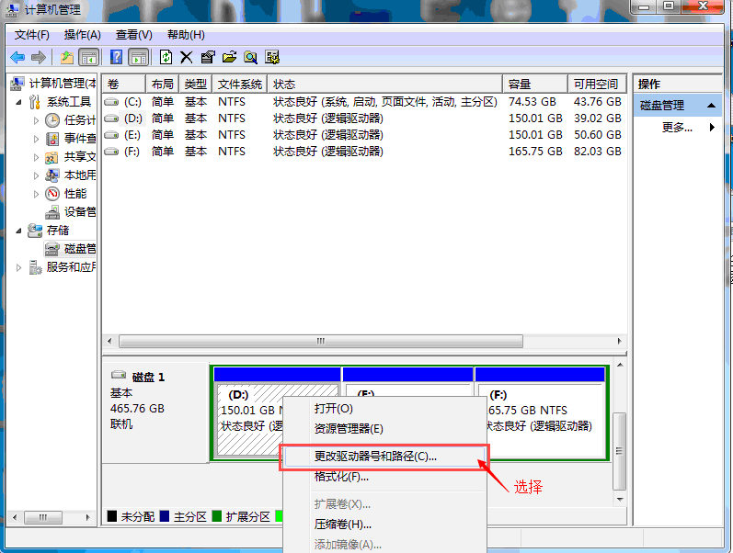733x553 pixels.
Task: Sort by the 文件系统 column header
Action: pos(240,85)
